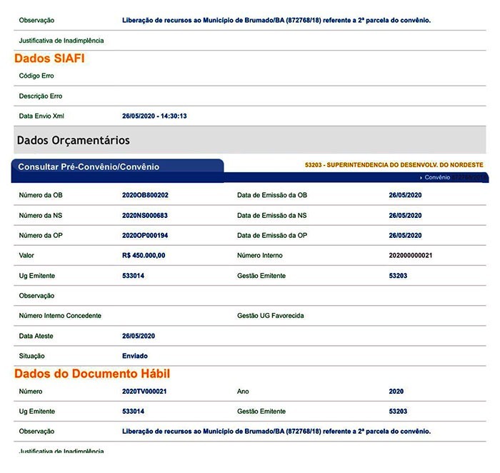Click the Número da NS label
The image size is (500, 473).
41,216
